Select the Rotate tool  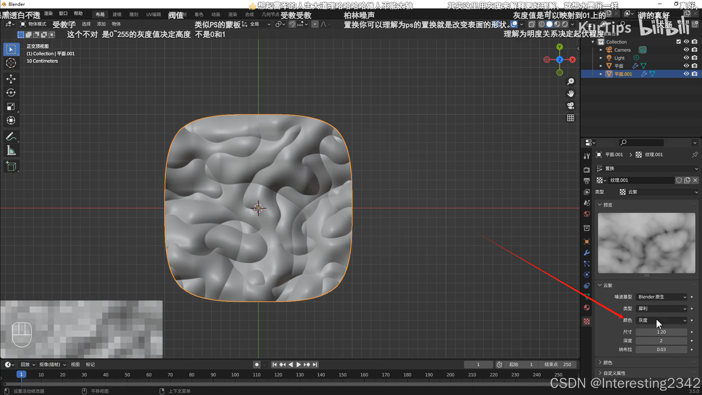[x=11, y=93]
